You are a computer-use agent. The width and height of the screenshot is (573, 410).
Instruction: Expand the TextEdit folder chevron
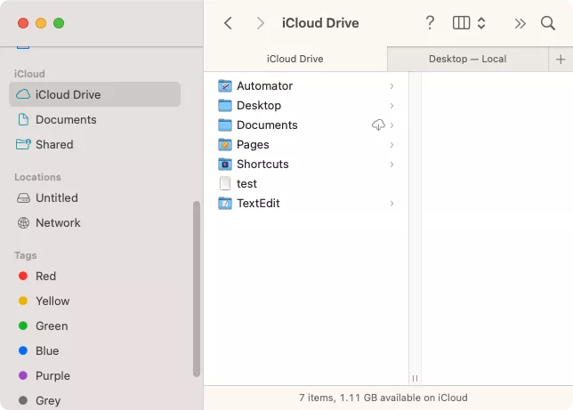pos(391,204)
